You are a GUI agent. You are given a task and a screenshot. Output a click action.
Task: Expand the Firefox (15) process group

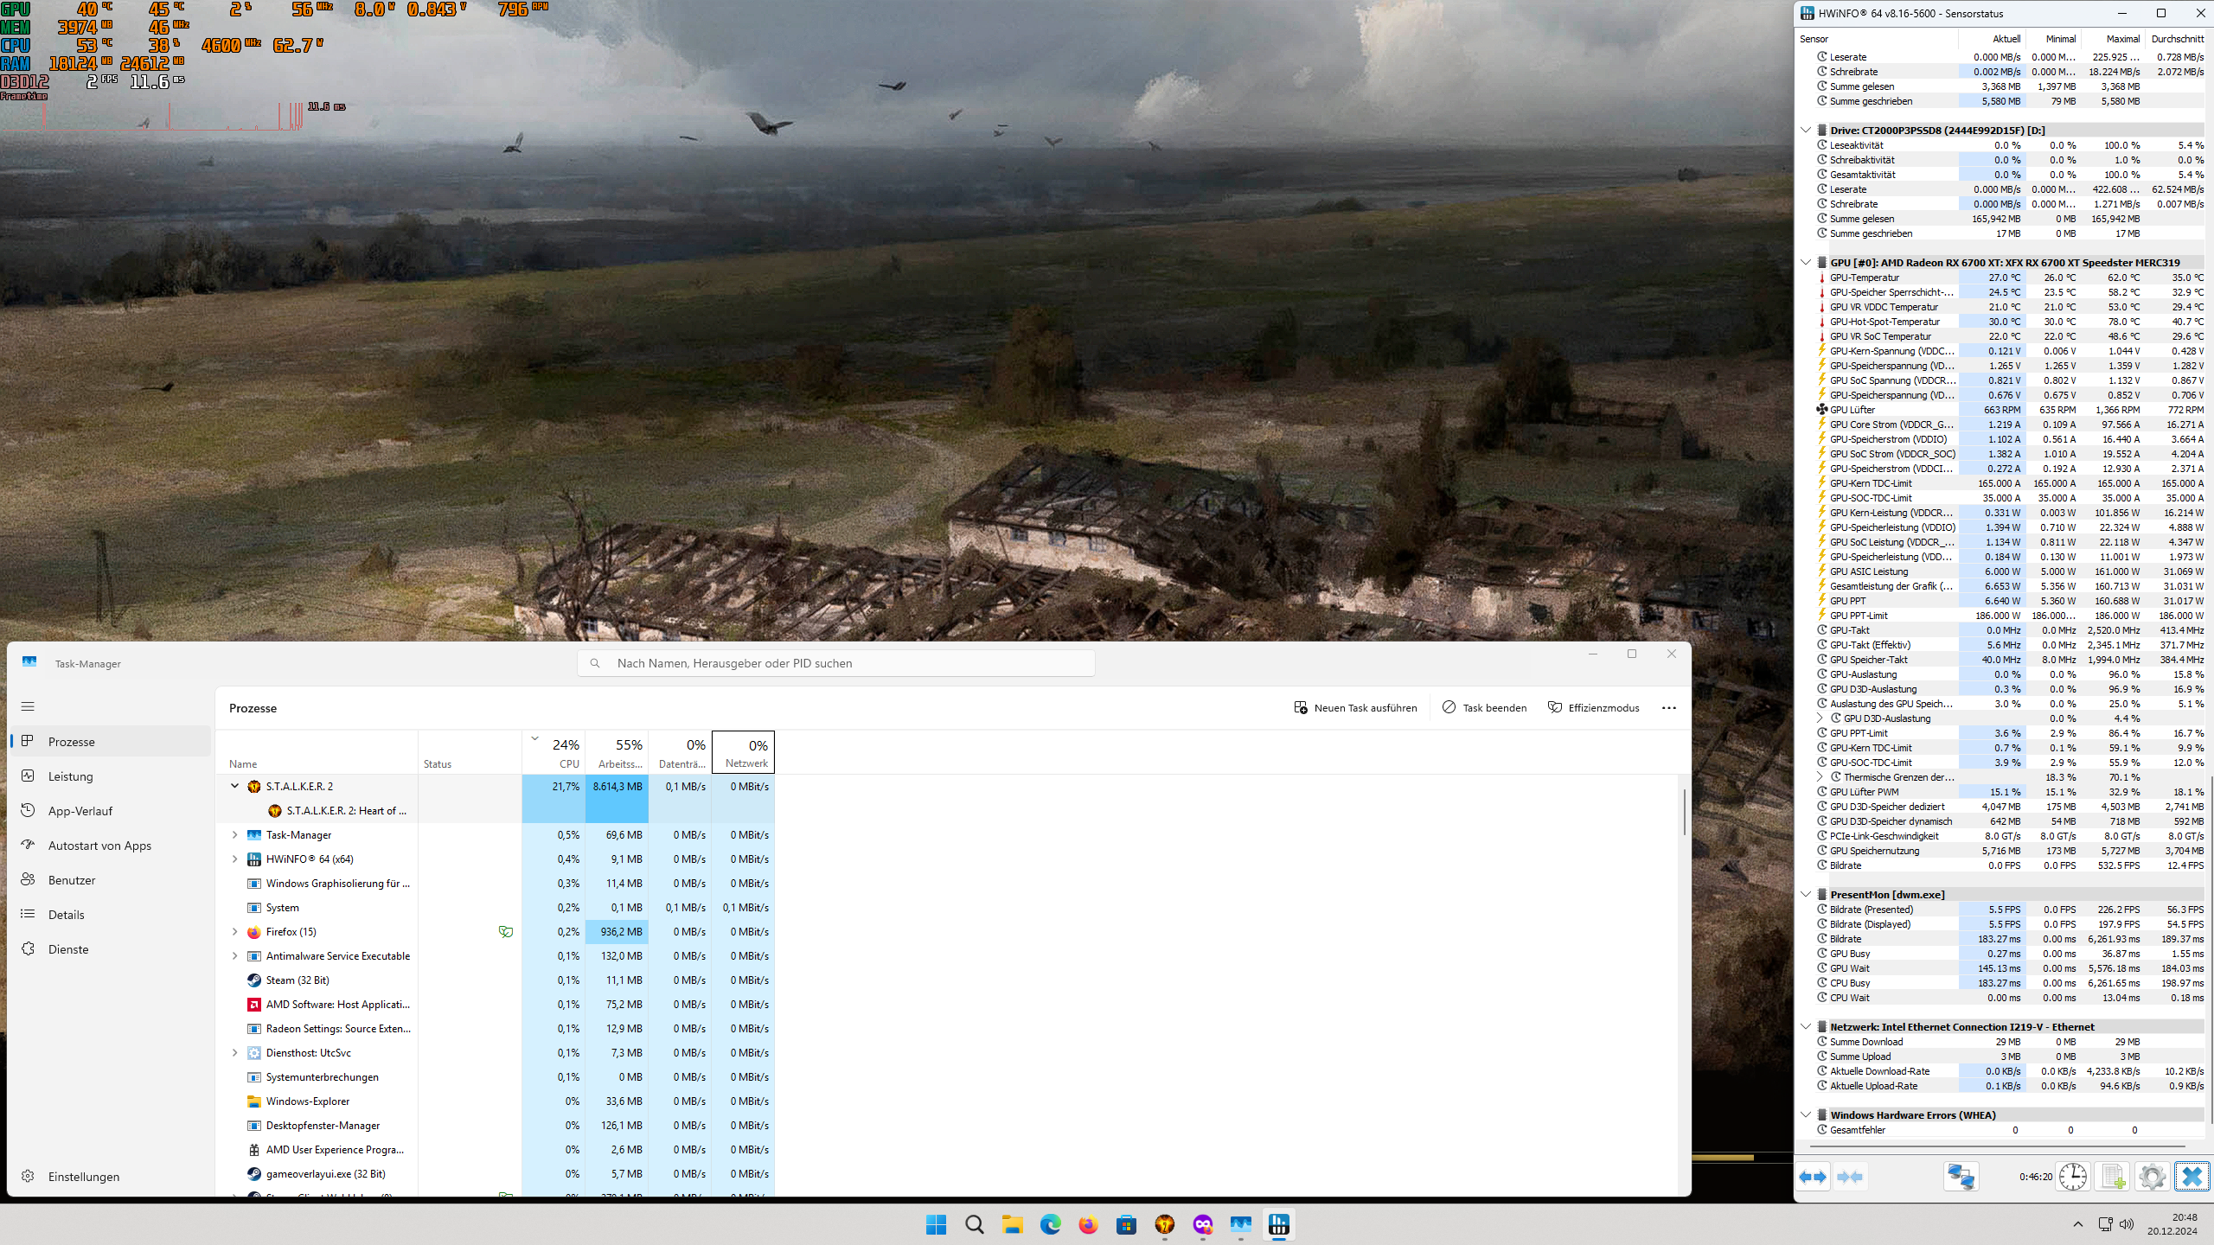234,931
